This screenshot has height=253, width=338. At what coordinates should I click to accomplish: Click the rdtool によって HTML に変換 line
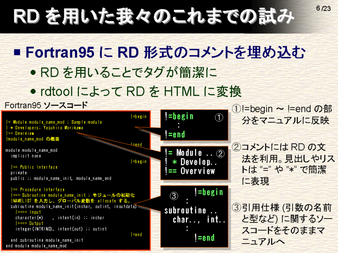tap(141, 91)
